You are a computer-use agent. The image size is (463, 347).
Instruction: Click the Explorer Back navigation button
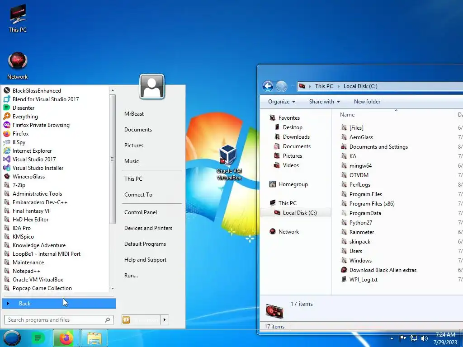(268, 86)
